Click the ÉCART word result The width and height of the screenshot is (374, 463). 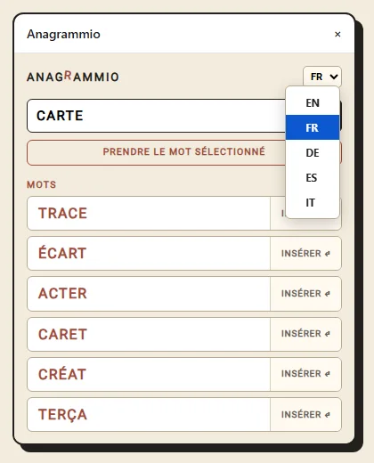click(149, 254)
